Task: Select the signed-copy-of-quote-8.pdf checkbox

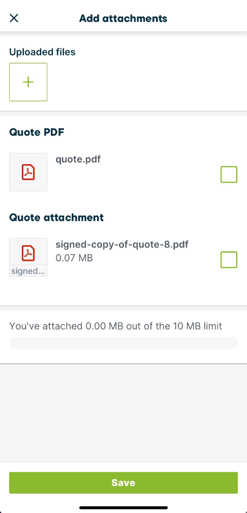Action: coord(229,260)
